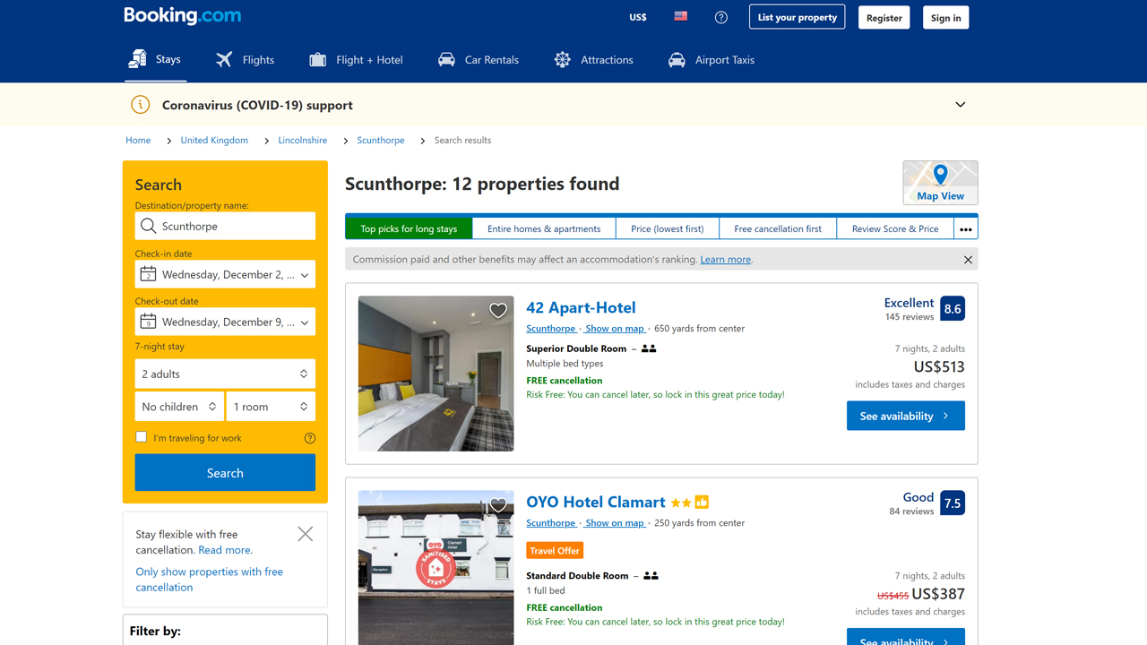
Task: Click Learn more in commission notice
Action: [726, 259]
